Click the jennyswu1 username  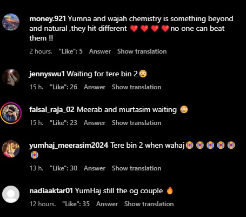click(47, 74)
